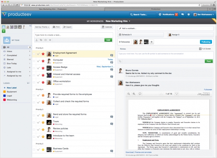This screenshot has width=217, height=158.
Task: Click the comment icon in document viewer
Action: coord(140,94)
